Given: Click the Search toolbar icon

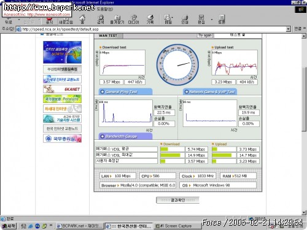Looking at the screenshot, I should (x=101, y=19).
